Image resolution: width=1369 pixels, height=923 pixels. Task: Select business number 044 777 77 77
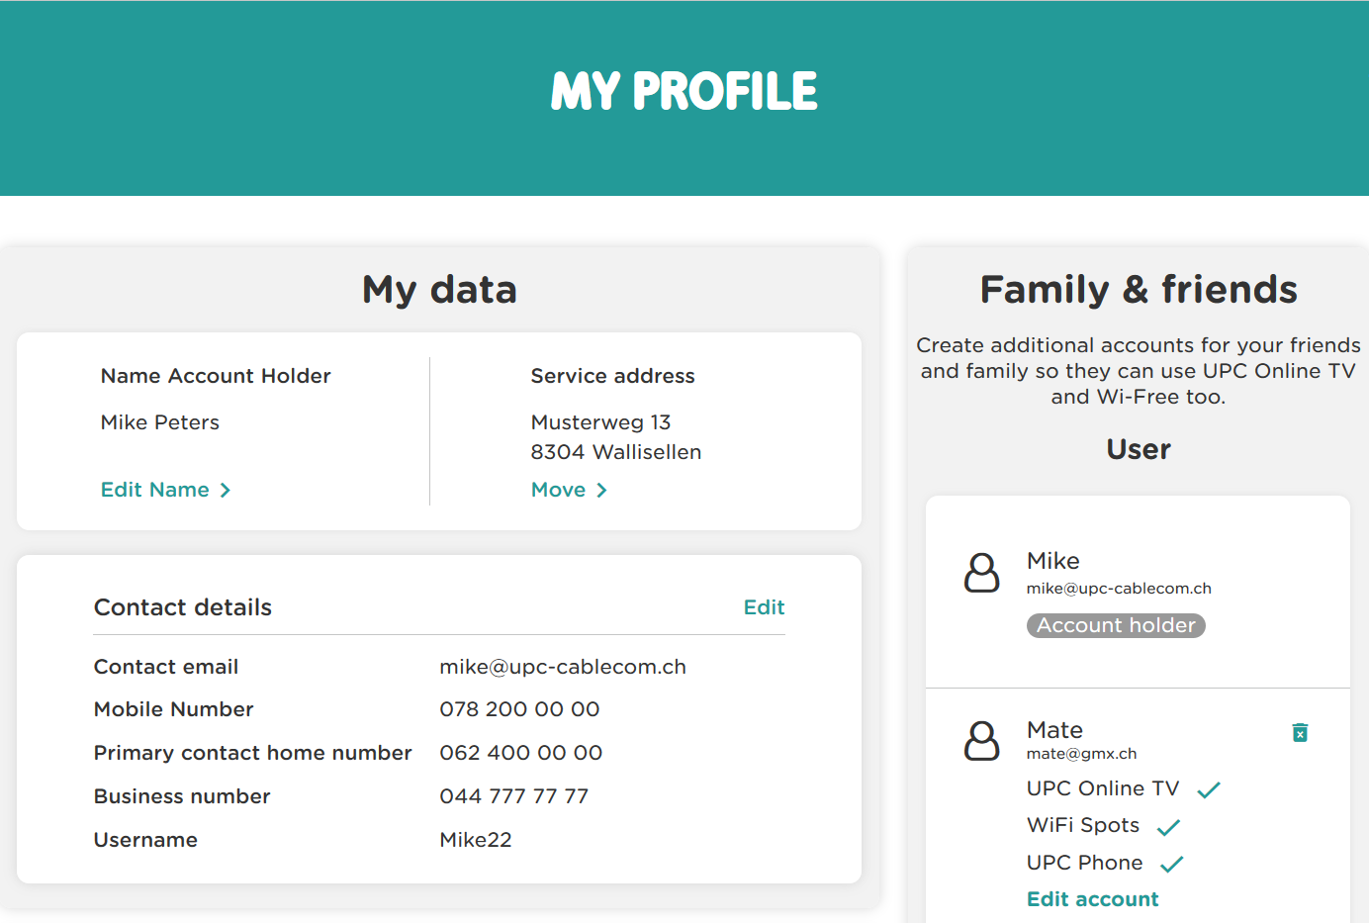[x=514, y=796]
